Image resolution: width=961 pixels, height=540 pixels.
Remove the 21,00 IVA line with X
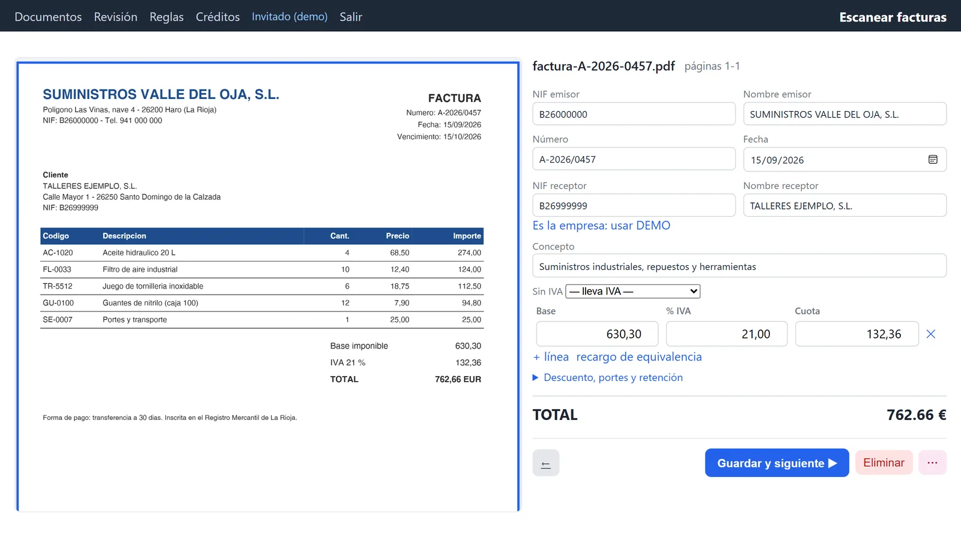pos(931,334)
